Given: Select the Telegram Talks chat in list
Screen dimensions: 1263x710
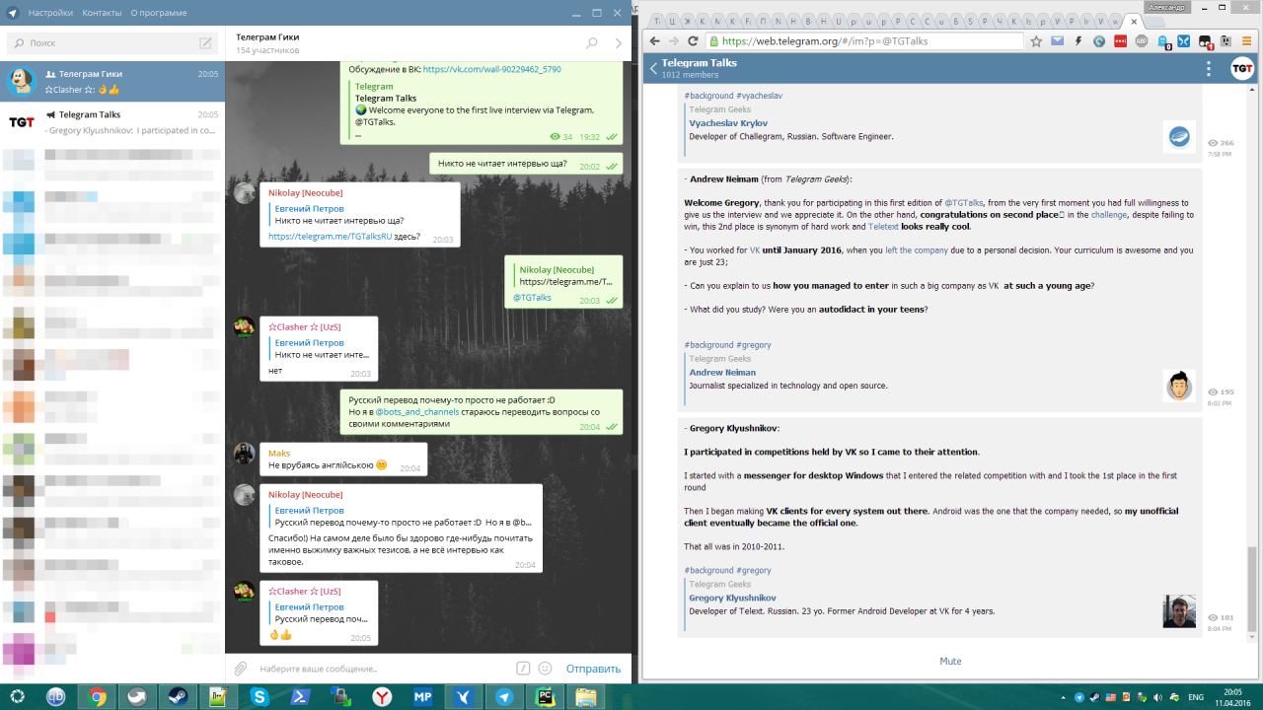Looking at the screenshot, I should pyautogui.click(x=112, y=122).
